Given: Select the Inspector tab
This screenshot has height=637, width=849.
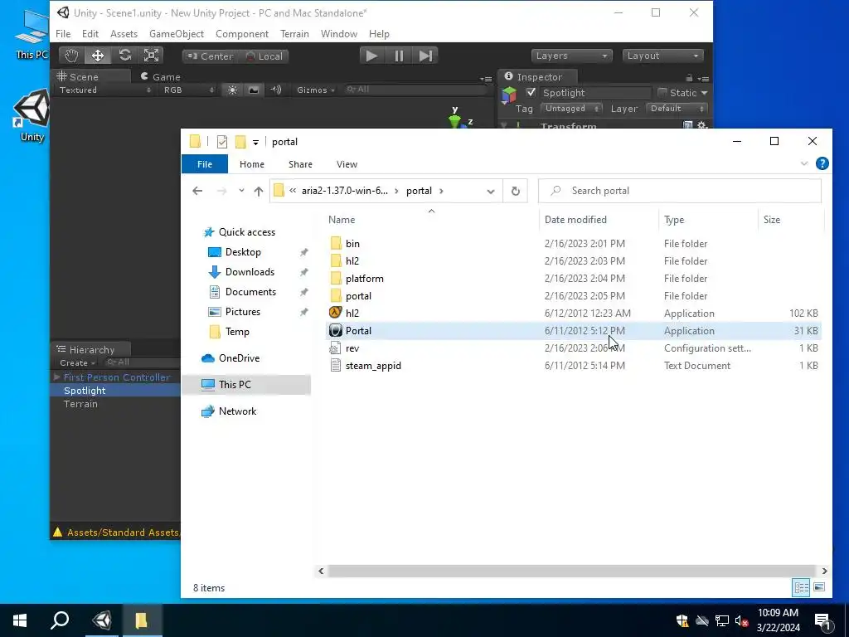Looking at the screenshot, I should (536, 76).
